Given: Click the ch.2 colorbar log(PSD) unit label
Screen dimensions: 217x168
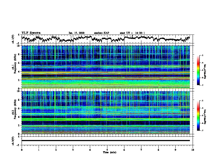Looking at the screenshot, I should pos(205,117).
